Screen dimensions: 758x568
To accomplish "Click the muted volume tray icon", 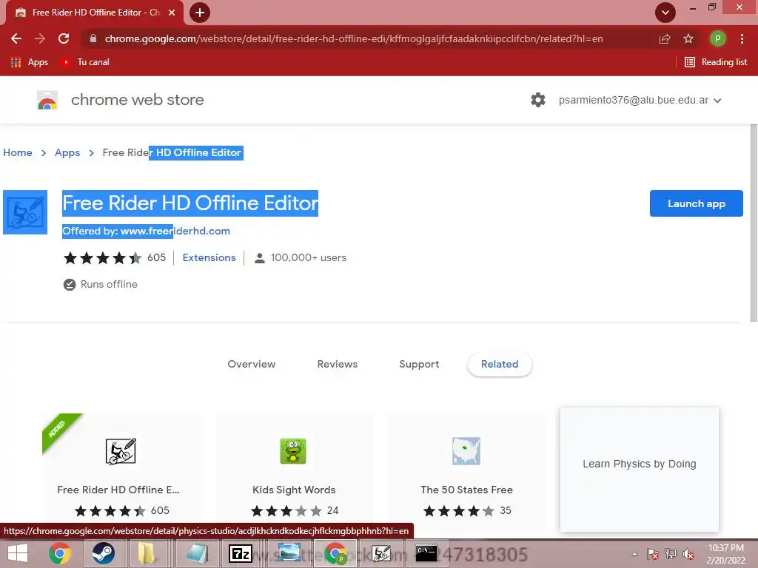I will click(688, 554).
